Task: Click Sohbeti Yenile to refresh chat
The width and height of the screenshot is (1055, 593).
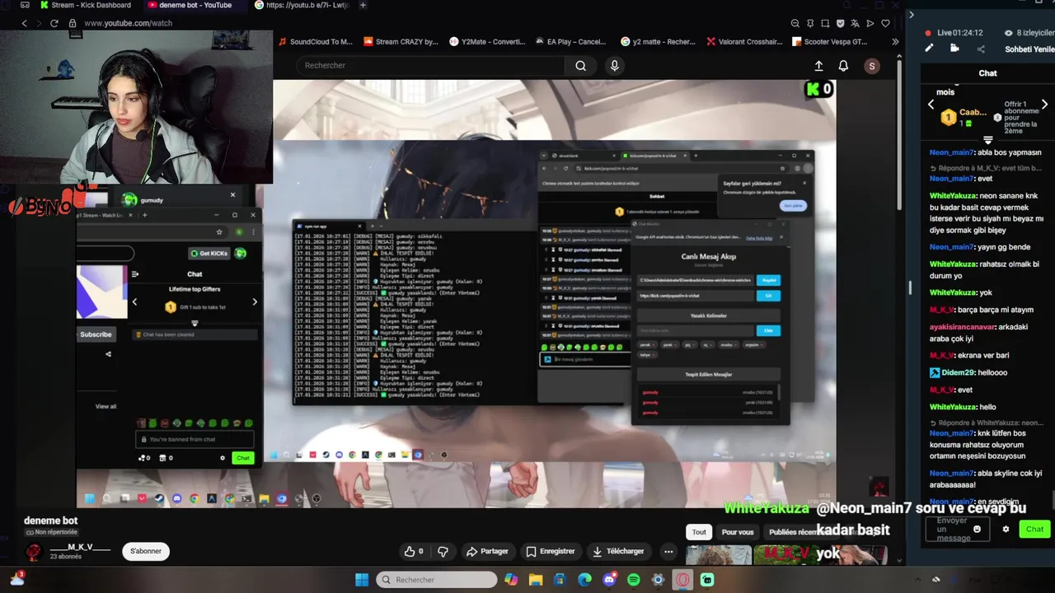Action: [x=1029, y=49]
